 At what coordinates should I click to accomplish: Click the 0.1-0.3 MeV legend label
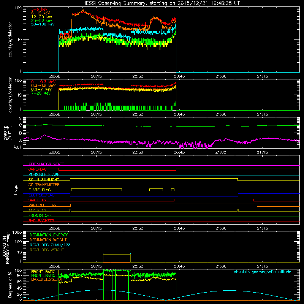click(x=43, y=82)
